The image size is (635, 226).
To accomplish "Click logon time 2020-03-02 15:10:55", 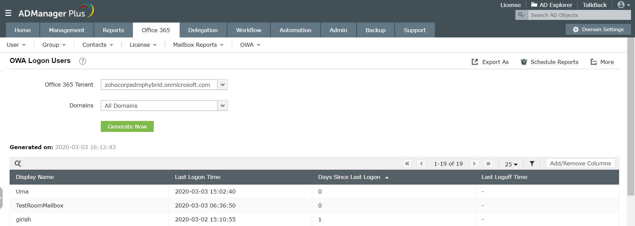I will pos(205,219).
